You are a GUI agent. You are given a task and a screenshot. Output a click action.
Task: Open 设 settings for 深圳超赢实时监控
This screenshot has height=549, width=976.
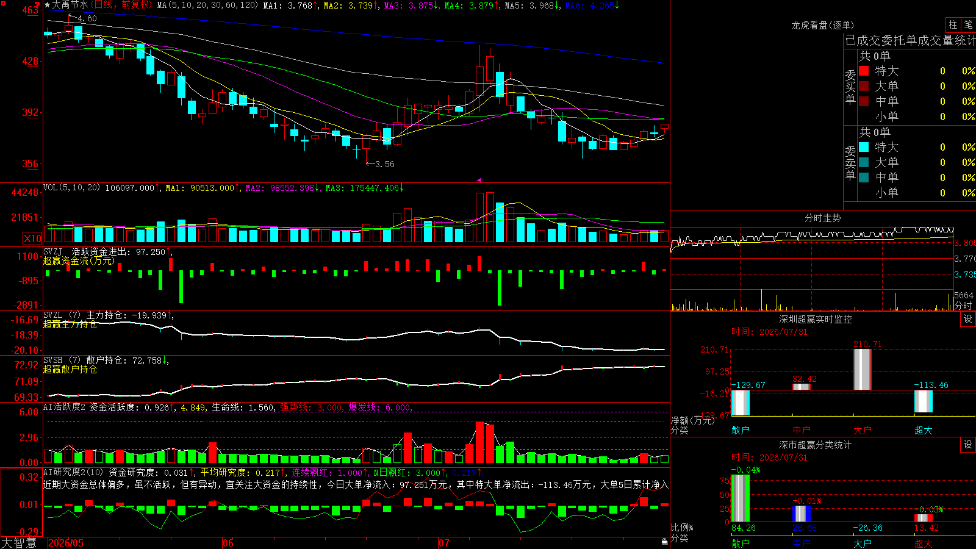(968, 319)
